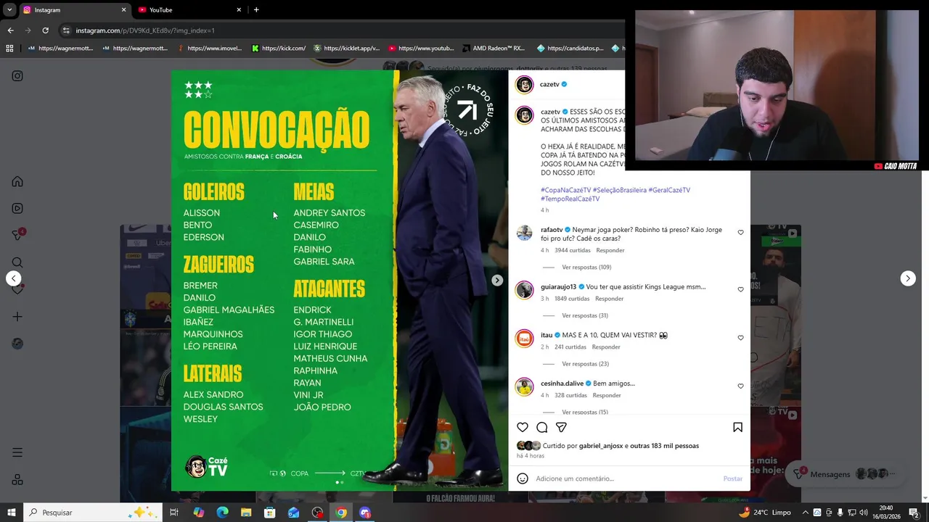Open the tab search dropdown

point(9,10)
